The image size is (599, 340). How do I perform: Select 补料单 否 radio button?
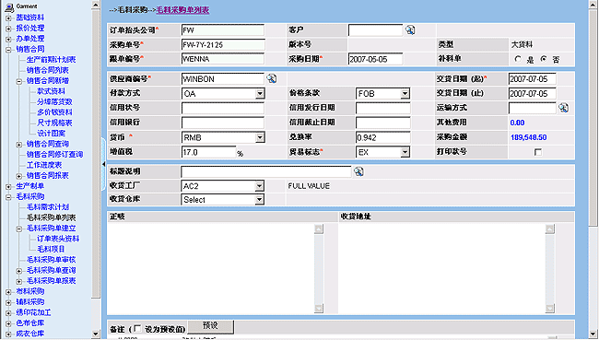tap(544, 59)
